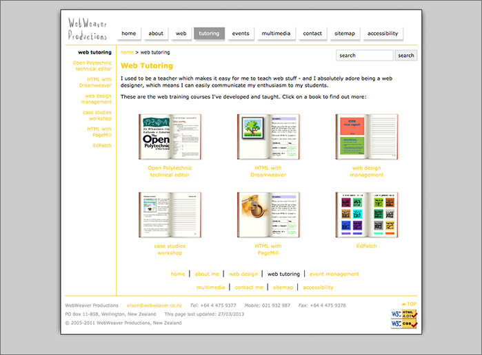Viewport: 482px width, 355px height.
Task: Click web design management caption under book
Action: click(366, 171)
